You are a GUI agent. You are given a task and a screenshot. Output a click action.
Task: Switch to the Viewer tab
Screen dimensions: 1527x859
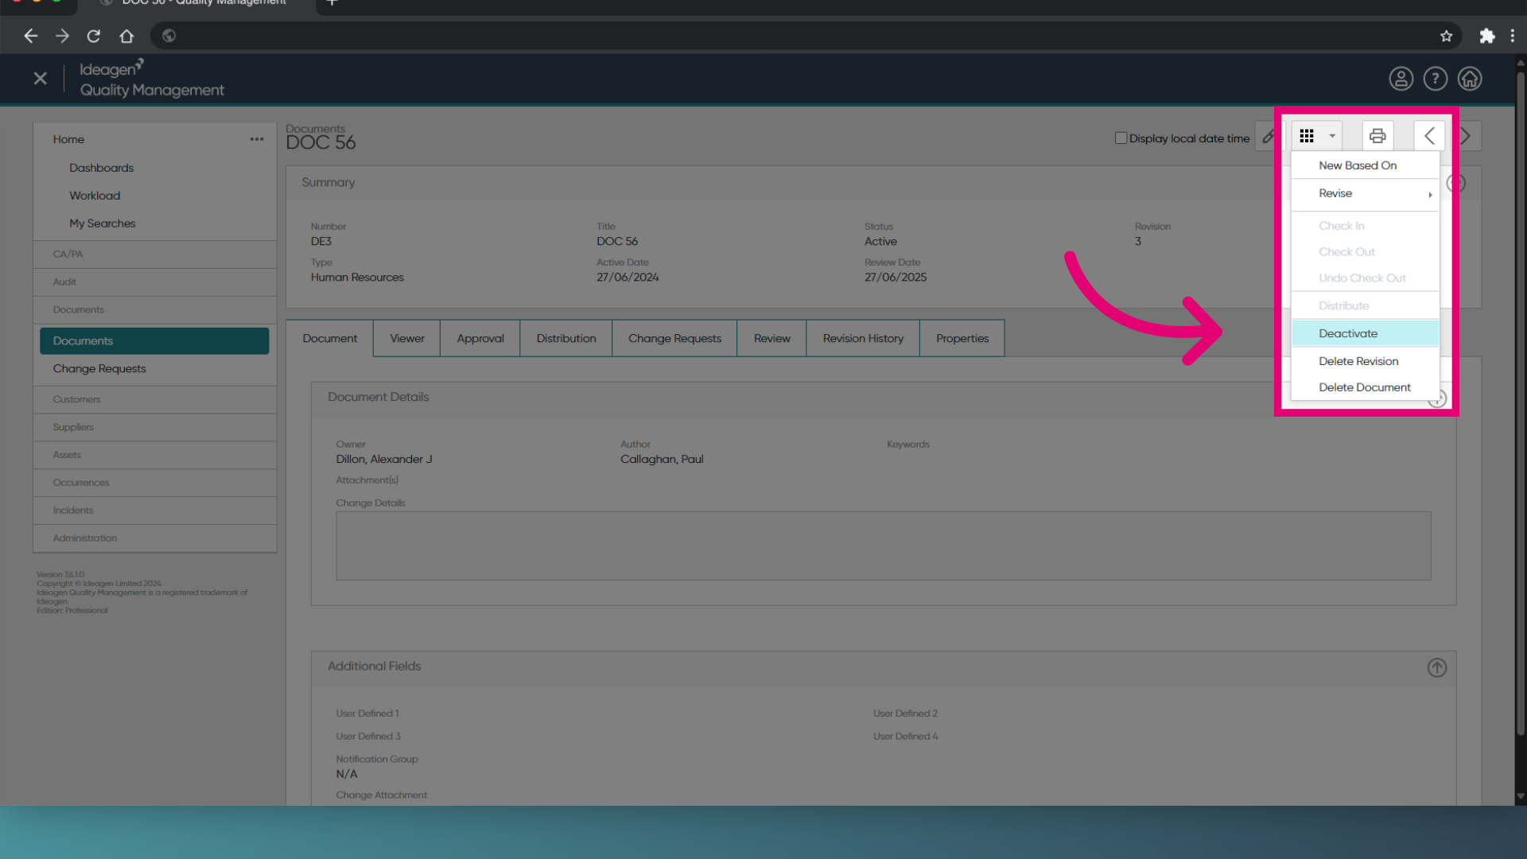tap(406, 339)
